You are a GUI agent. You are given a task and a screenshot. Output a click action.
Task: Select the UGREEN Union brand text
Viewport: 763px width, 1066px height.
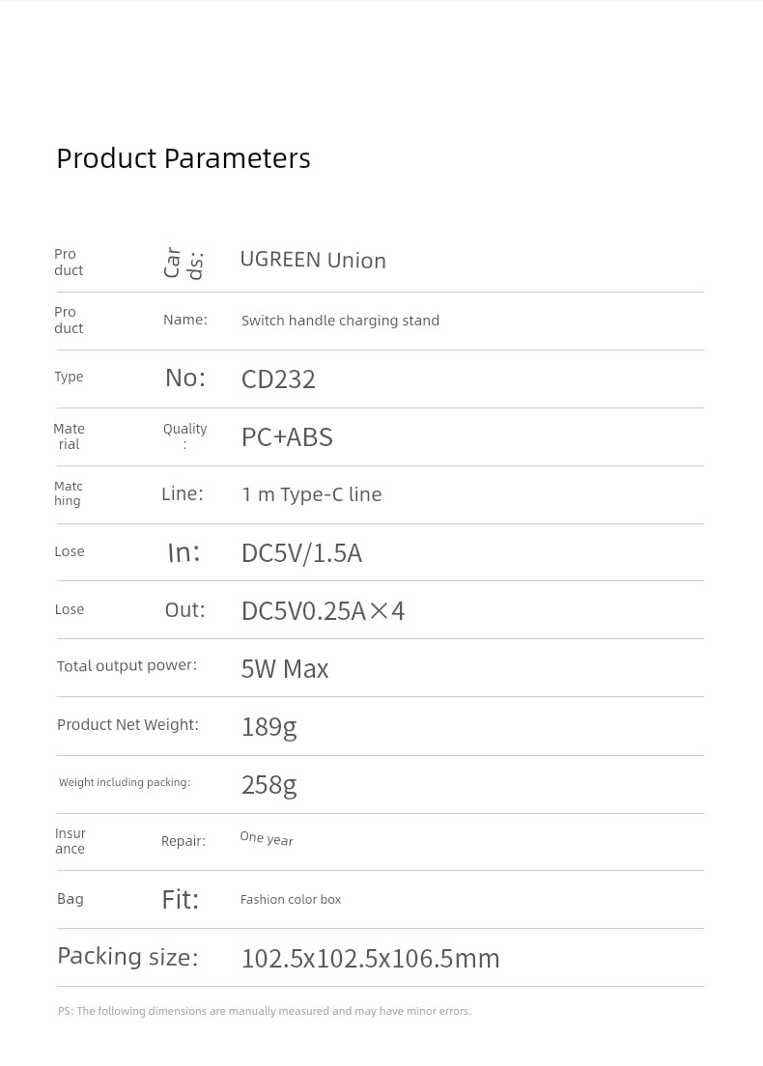coord(313,261)
